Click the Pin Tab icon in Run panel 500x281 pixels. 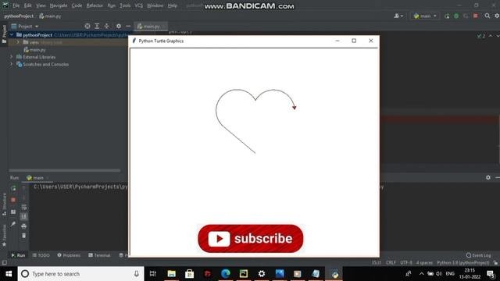pos(13,224)
